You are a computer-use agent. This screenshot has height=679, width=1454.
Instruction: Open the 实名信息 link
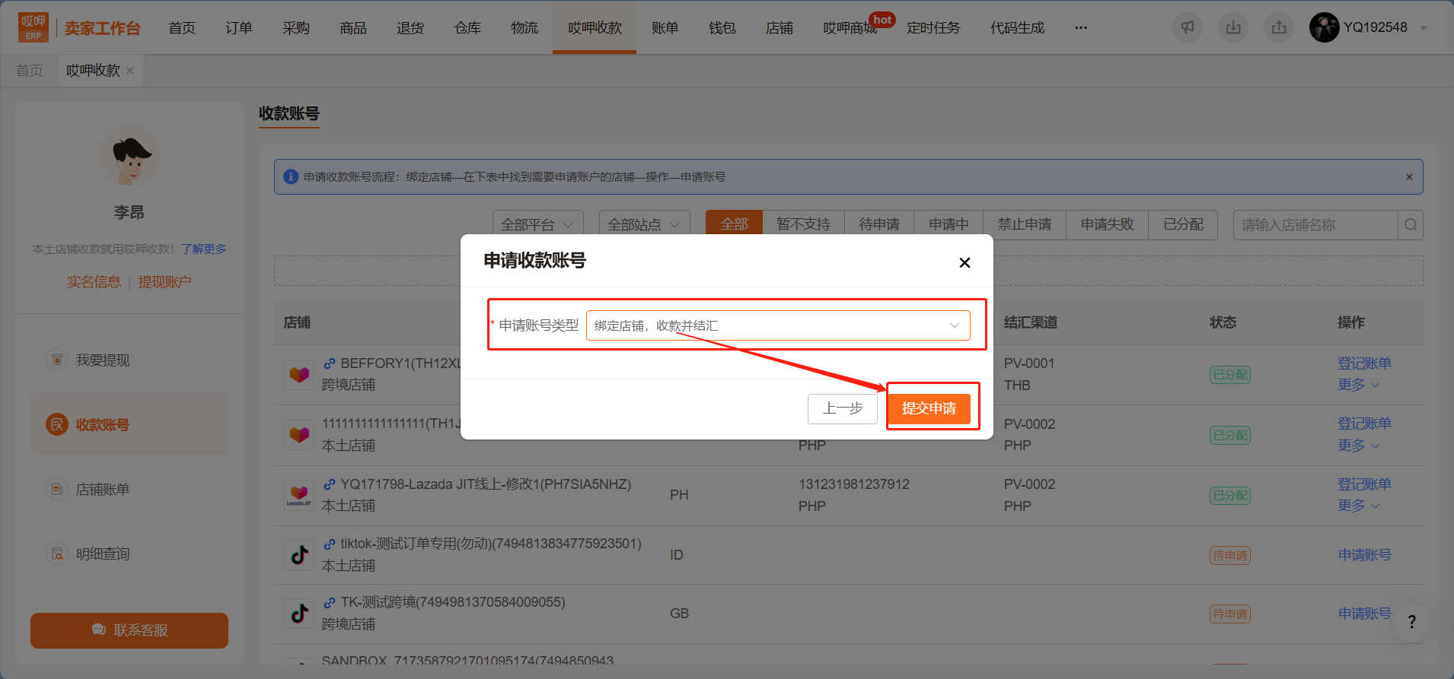point(94,282)
